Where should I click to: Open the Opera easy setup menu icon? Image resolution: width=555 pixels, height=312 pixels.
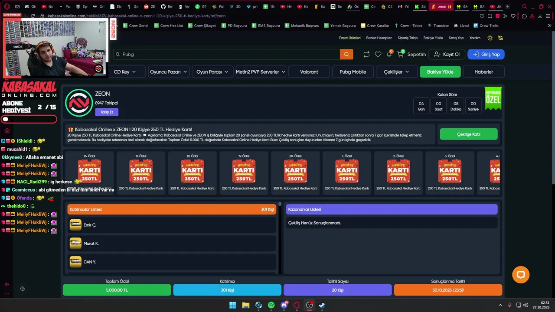548,16
